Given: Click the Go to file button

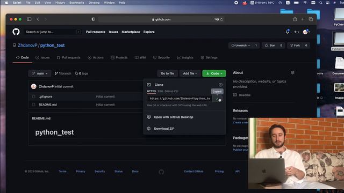Looking at the screenshot, I should click(x=167, y=73).
